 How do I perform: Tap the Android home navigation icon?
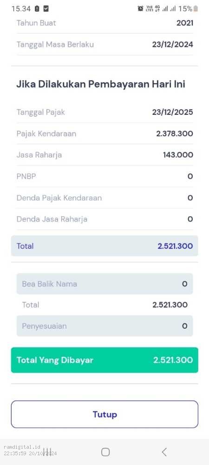click(105, 452)
